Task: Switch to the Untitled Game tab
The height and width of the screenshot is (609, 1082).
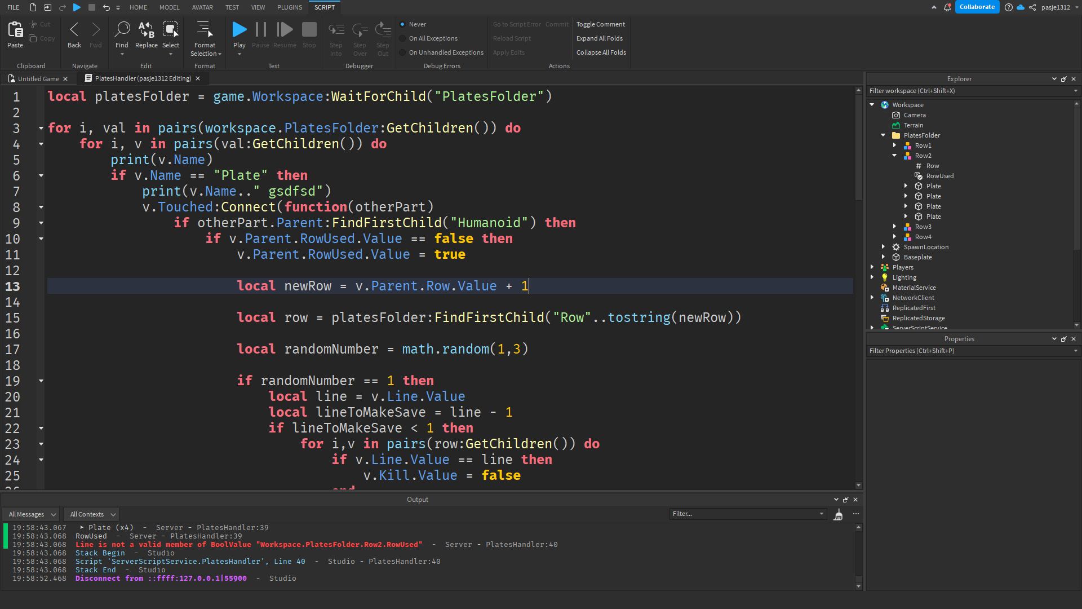Action: tap(38, 79)
